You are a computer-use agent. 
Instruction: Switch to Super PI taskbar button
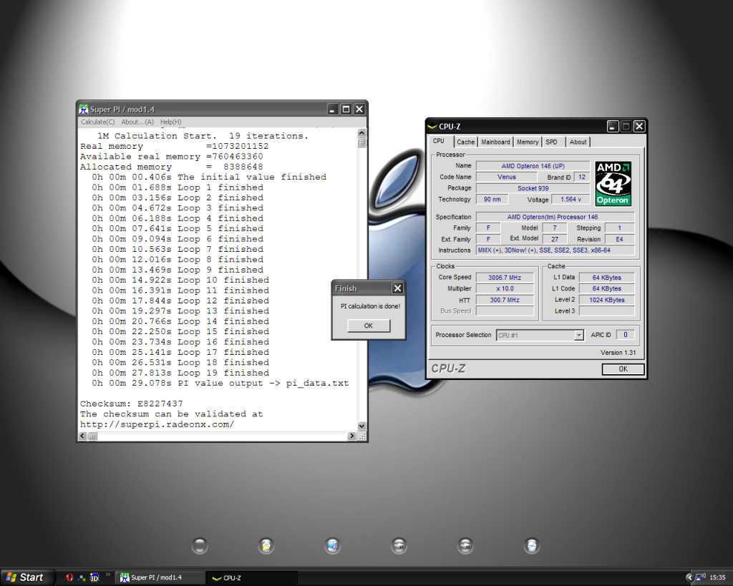[x=160, y=577]
